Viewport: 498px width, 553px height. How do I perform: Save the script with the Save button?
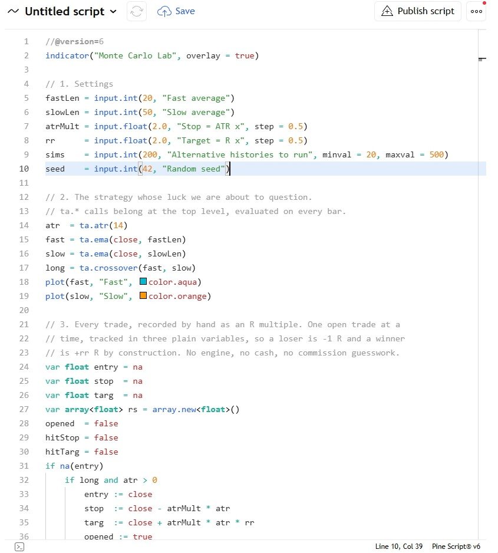tap(176, 11)
